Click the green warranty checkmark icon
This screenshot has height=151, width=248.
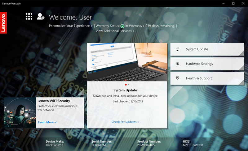[x=122, y=26]
